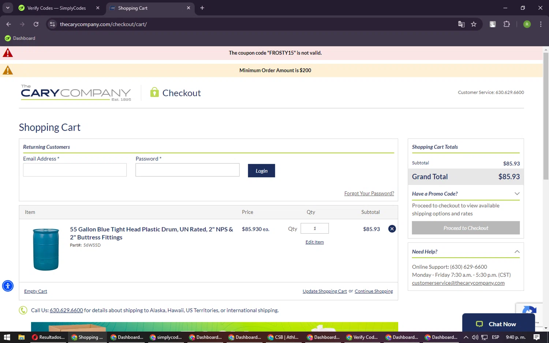Image resolution: width=549 pixels, height=343 pixels.
Task: Open Chrome profile avatar R
Action: point(527,24)
